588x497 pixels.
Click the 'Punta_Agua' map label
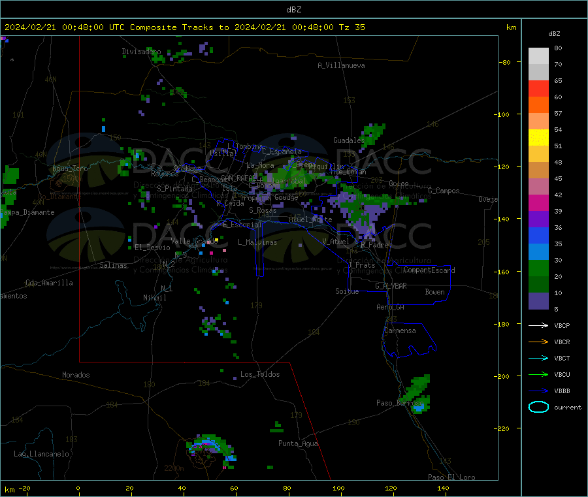[298, 443]
